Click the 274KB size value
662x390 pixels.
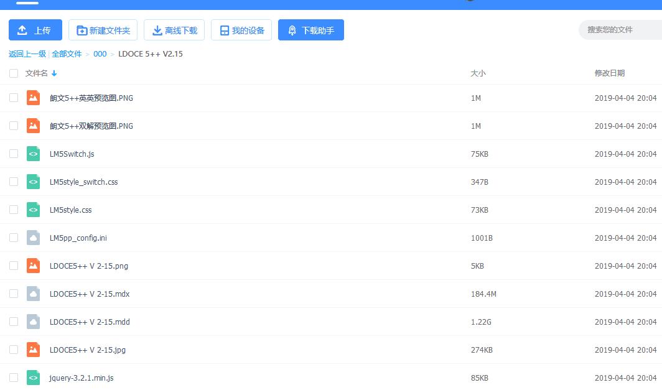pos(482,350)
